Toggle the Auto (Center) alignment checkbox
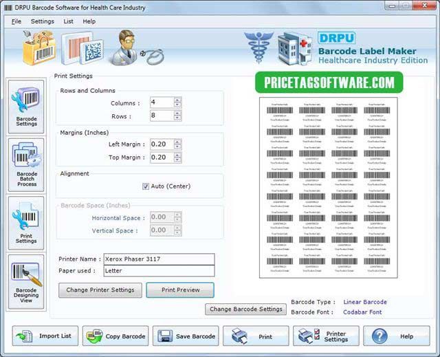 tap(146, 186)
